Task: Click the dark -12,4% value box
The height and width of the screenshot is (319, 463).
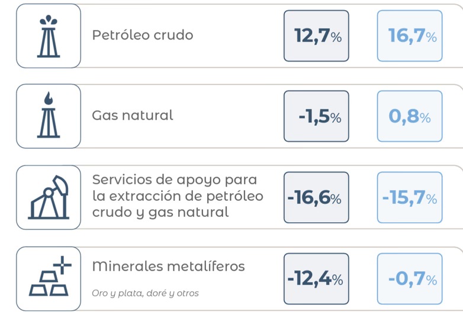Action: click(316, 279)
